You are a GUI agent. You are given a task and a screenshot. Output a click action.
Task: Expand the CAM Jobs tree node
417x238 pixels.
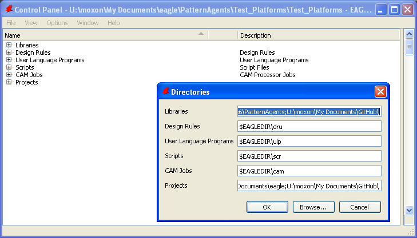[x=9, y=75]
